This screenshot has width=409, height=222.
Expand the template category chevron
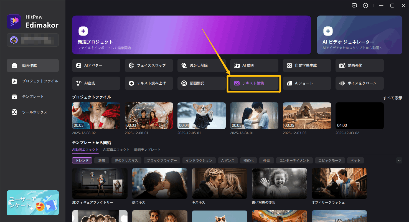pos(399,160)
